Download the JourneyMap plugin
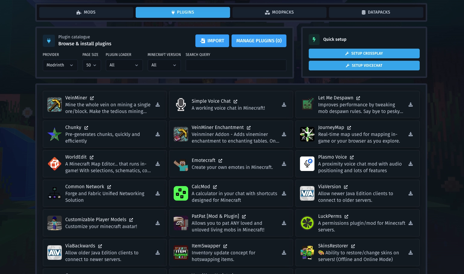Viewport: 464px width, 274px height. (411, 134)
